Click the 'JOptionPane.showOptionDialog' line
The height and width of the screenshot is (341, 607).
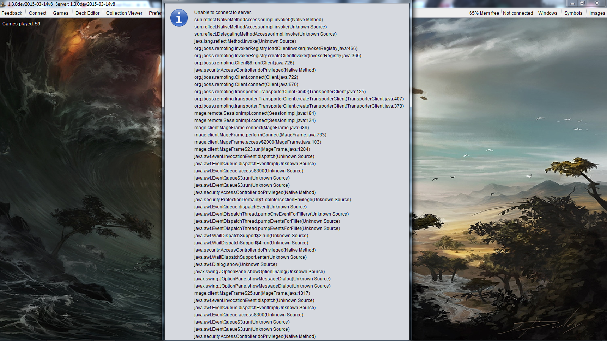[259, 272]
